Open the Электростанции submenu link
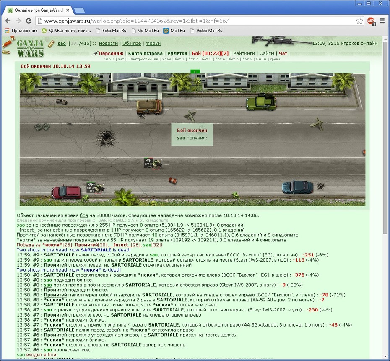 click(143, 59)
